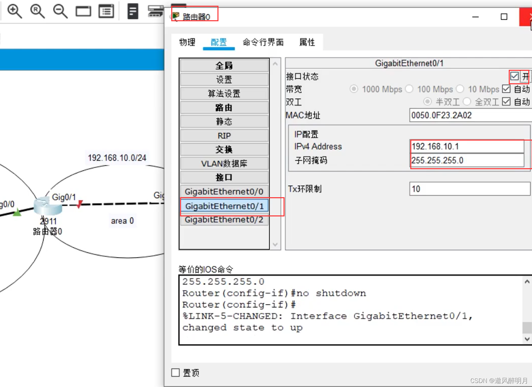Select interface GigabitEthernet0/0
532x387 pixels.
224,191
